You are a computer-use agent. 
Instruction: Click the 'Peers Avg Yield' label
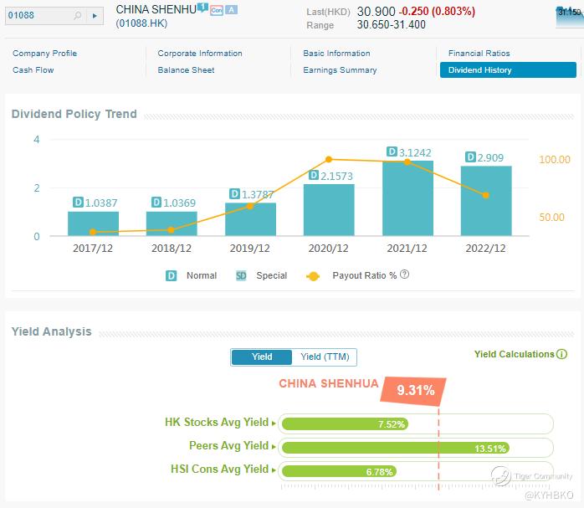[228, 446]
